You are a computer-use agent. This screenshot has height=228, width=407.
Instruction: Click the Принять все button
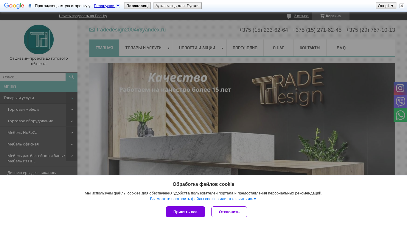pos(185,212)
